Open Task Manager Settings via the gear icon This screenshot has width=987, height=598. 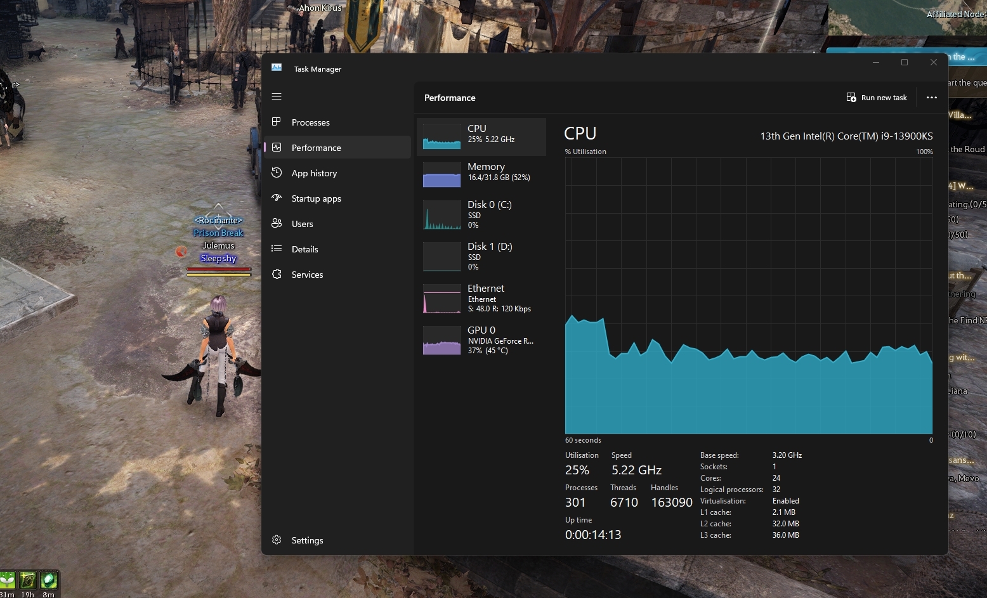[x=277, y=540]
